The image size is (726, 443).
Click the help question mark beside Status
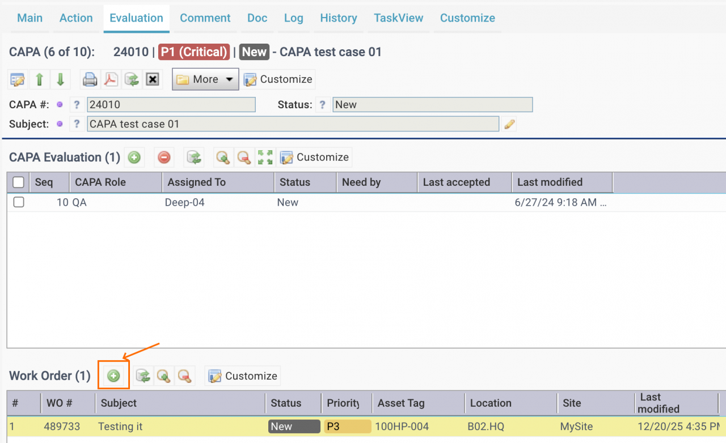point(323,105)
